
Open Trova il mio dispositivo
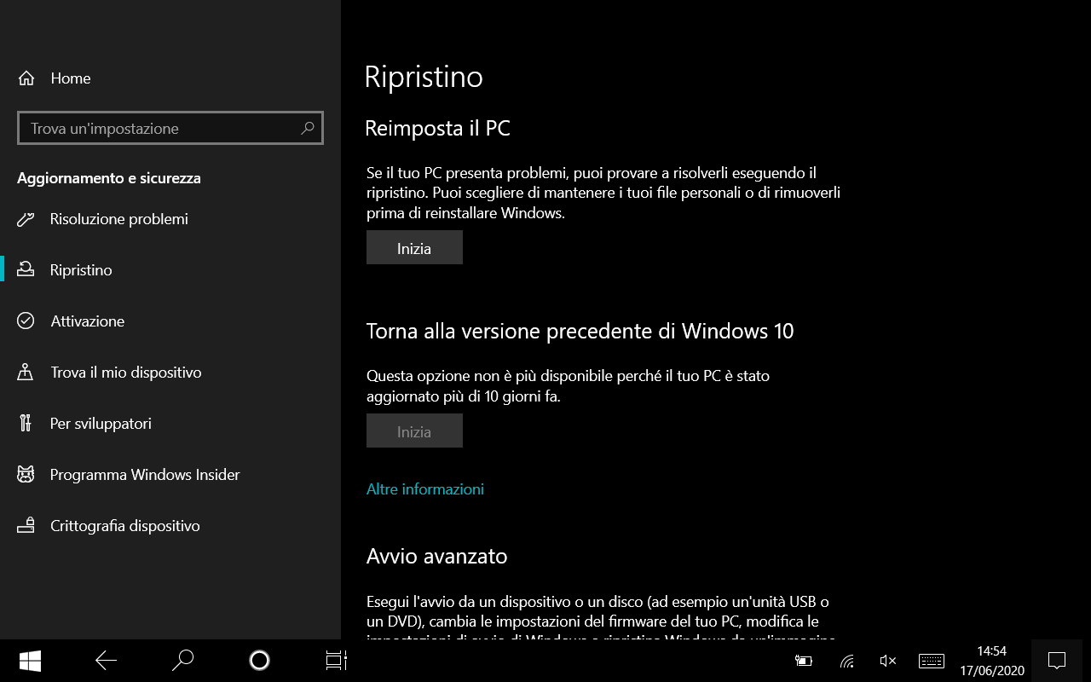170,373
